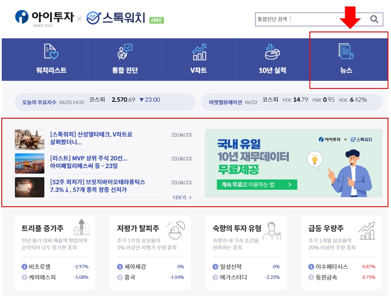Viewport: 391px width, 299px height.
Task: Select the stock 세아제강
Action: coord(135,267)
